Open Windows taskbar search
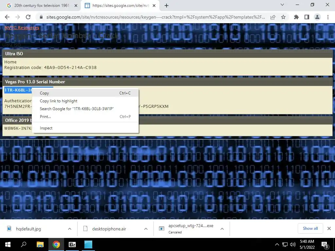The image size is (335, 251). pyautogui.click(x=24, y=244)
